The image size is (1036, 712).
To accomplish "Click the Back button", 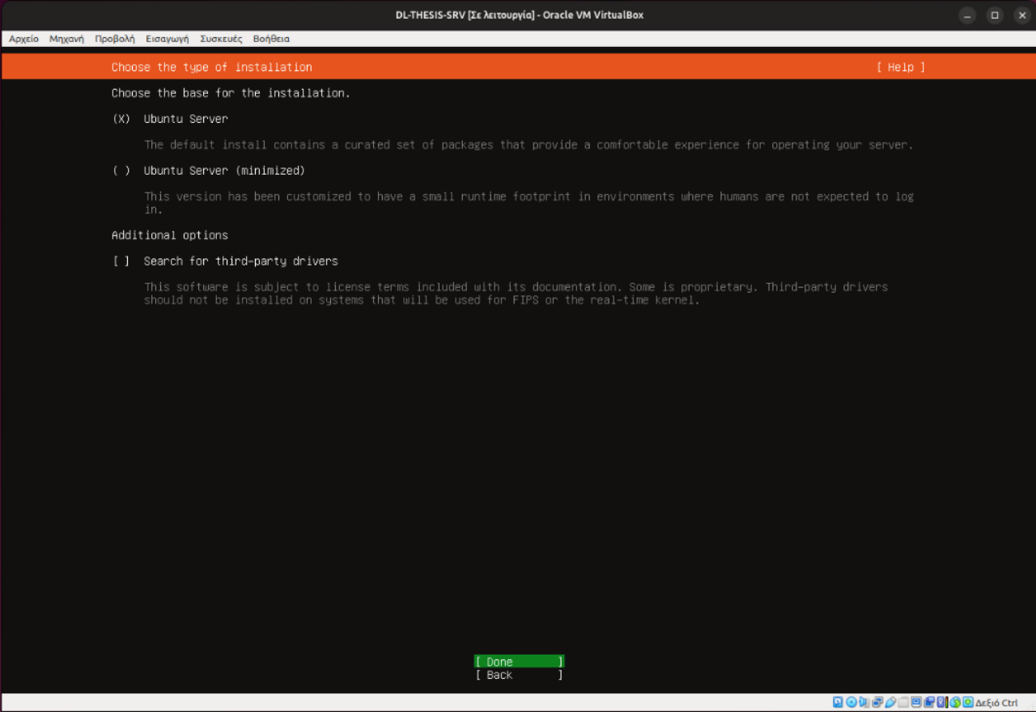I will coord(519,675).
